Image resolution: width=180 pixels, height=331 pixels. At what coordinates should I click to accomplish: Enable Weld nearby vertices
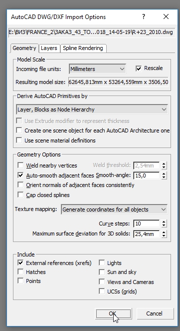click(x=20, y=165)
